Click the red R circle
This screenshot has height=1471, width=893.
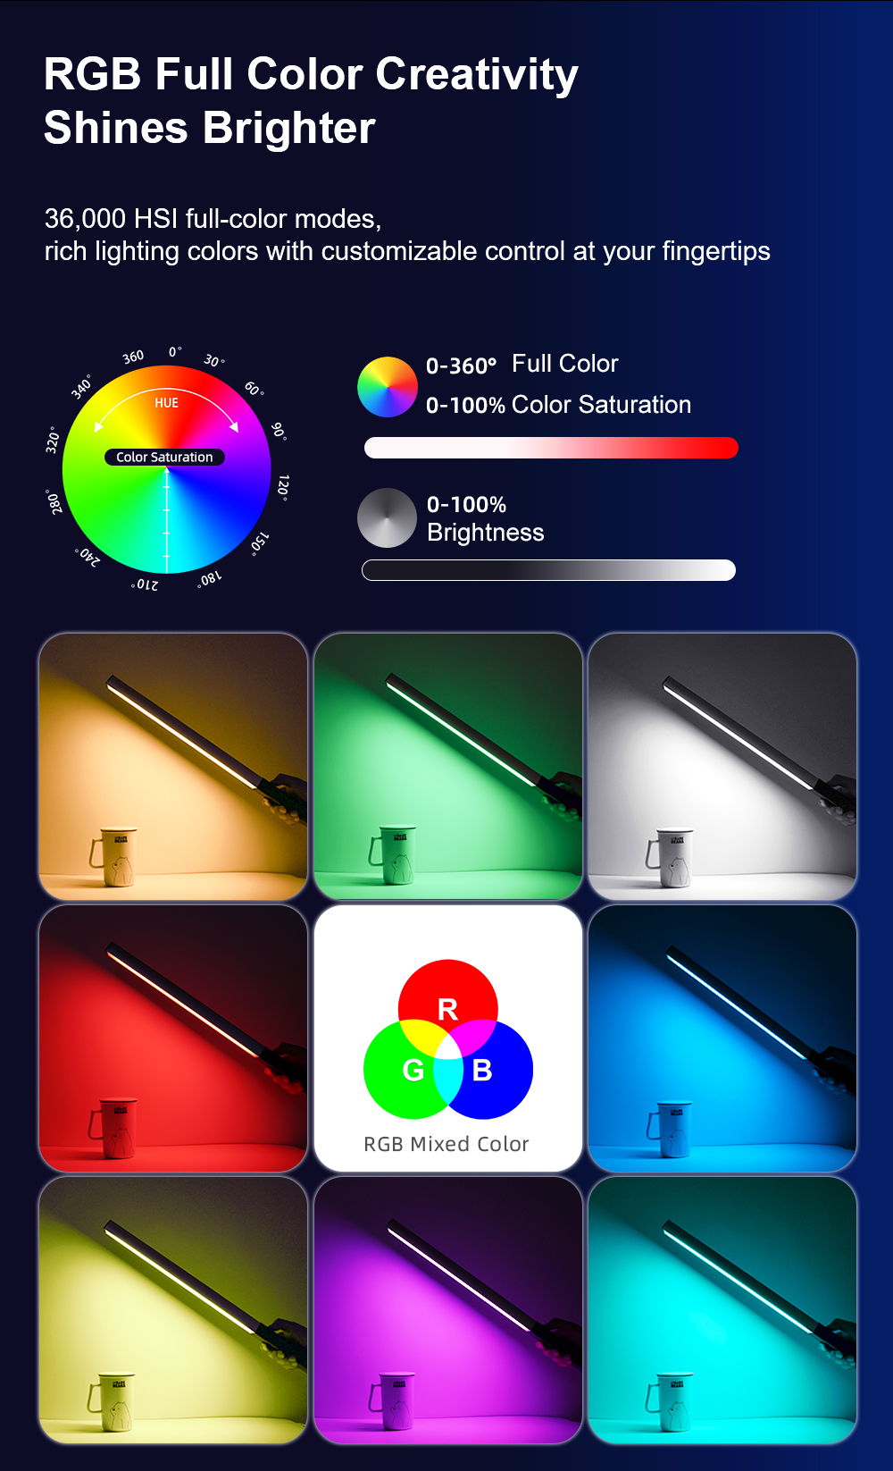pyautogui.click(x=447, y=1009)
